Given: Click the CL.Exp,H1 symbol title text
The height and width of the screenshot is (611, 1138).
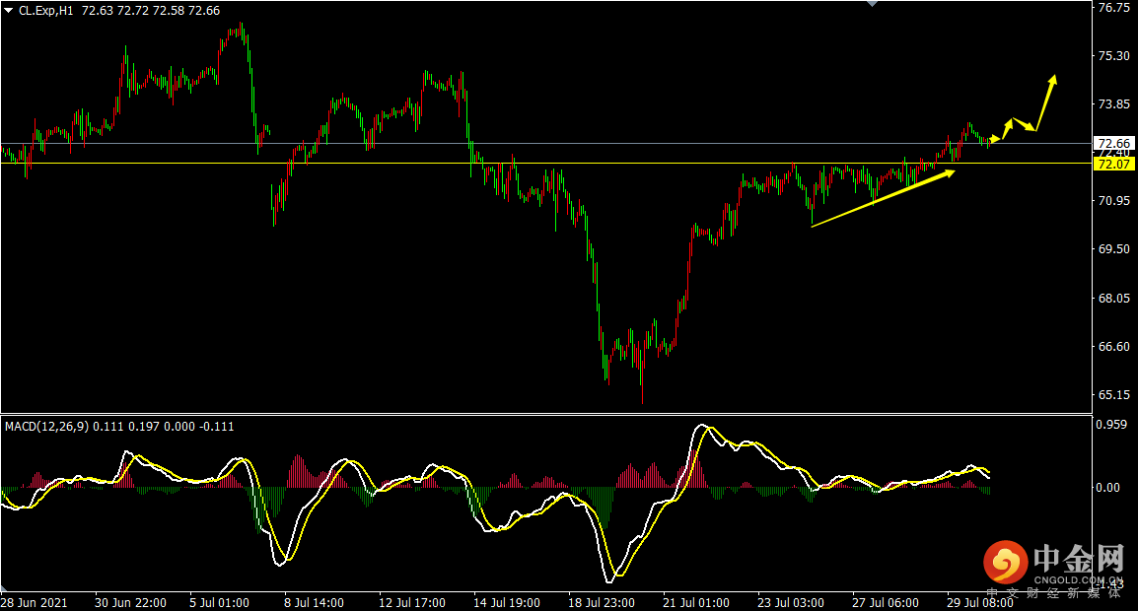Looking at the screenshot, I should click(x=47, y=10).
